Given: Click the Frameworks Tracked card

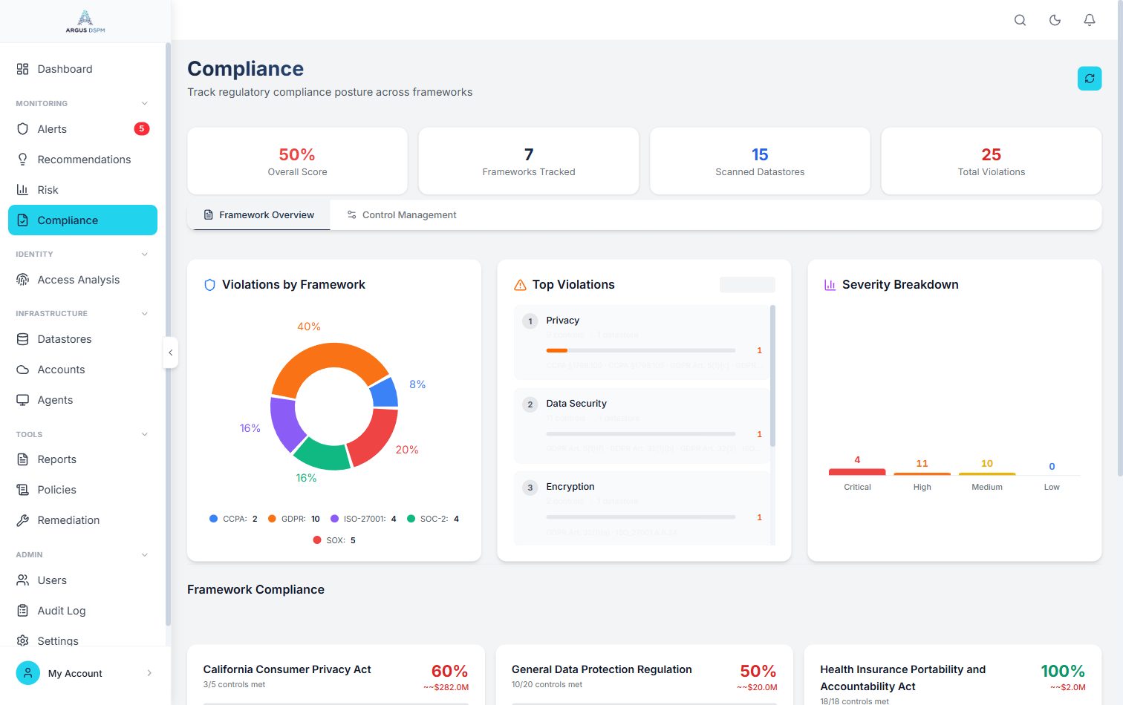Looking at the screenshot, I should [529, 161].
